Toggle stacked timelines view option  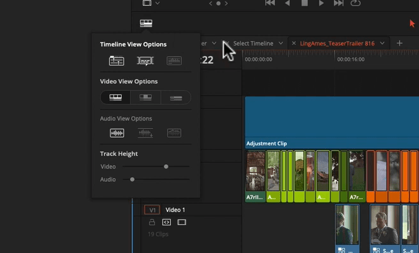click(117, 61)
